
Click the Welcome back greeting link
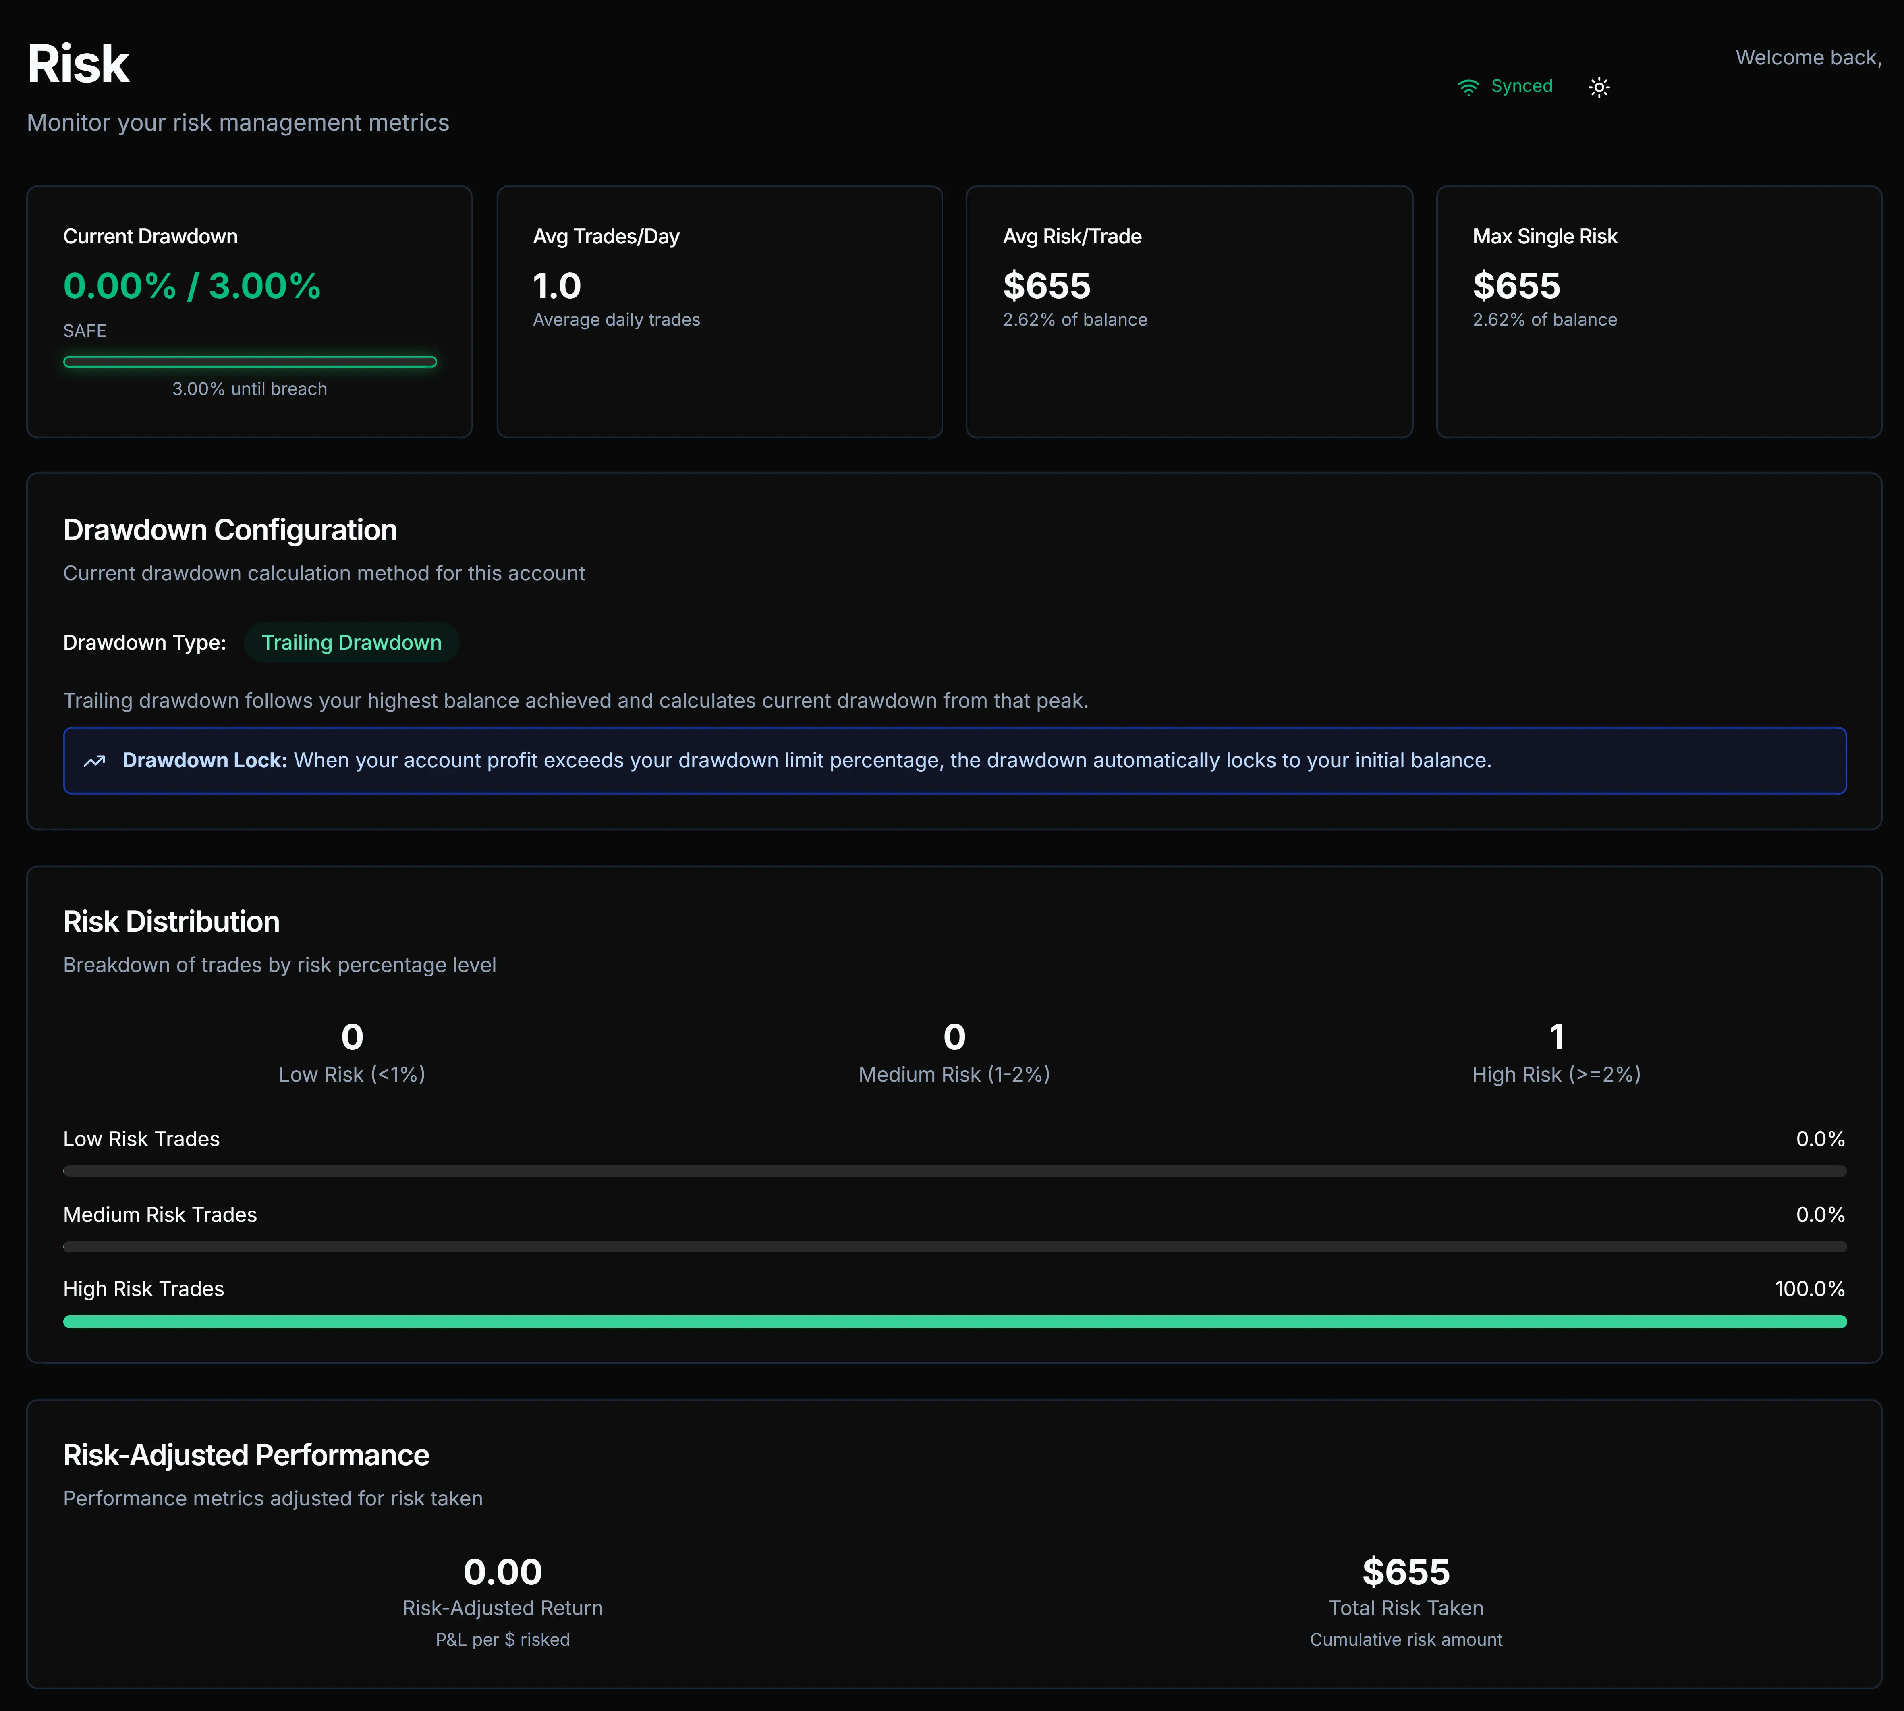pyautogui.click(x=1808, y=56)
